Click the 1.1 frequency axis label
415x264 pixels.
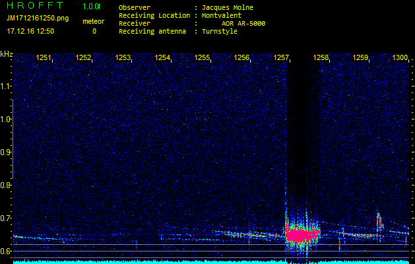pos(6,86)
